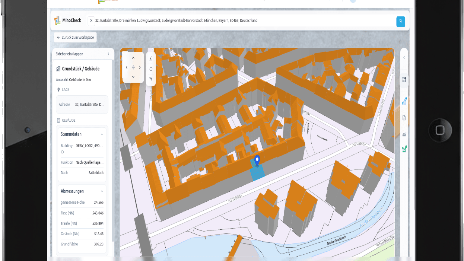Clear the address with the X icon

click(91, 21)
